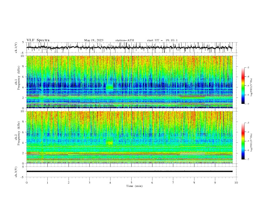Image resolution: width=266 pixels, height=205 pixels.
Task: Click the ch.2 spectrogram panel
Action: tap(130, 137)
